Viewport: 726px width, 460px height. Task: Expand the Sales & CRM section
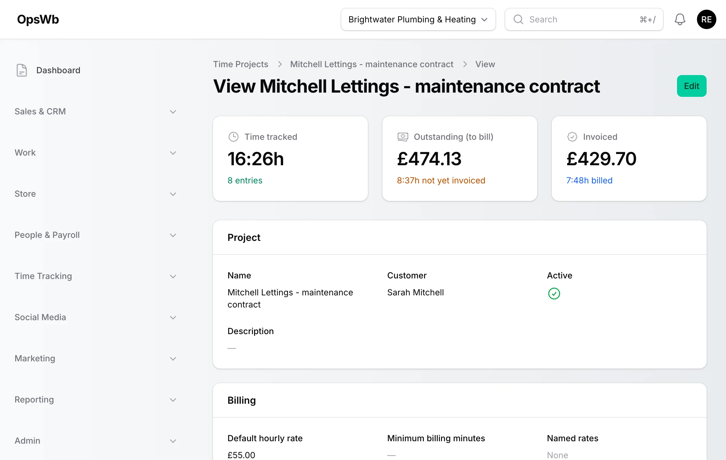coord(96,111)
